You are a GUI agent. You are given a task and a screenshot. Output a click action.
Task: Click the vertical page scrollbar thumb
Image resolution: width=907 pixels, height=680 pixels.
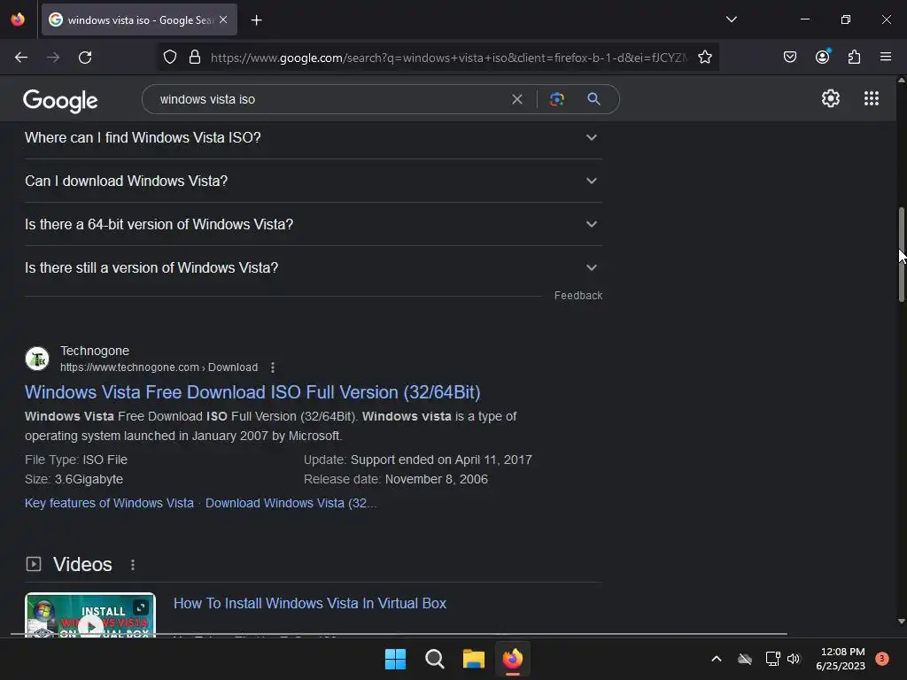click(x=901, y=254)
